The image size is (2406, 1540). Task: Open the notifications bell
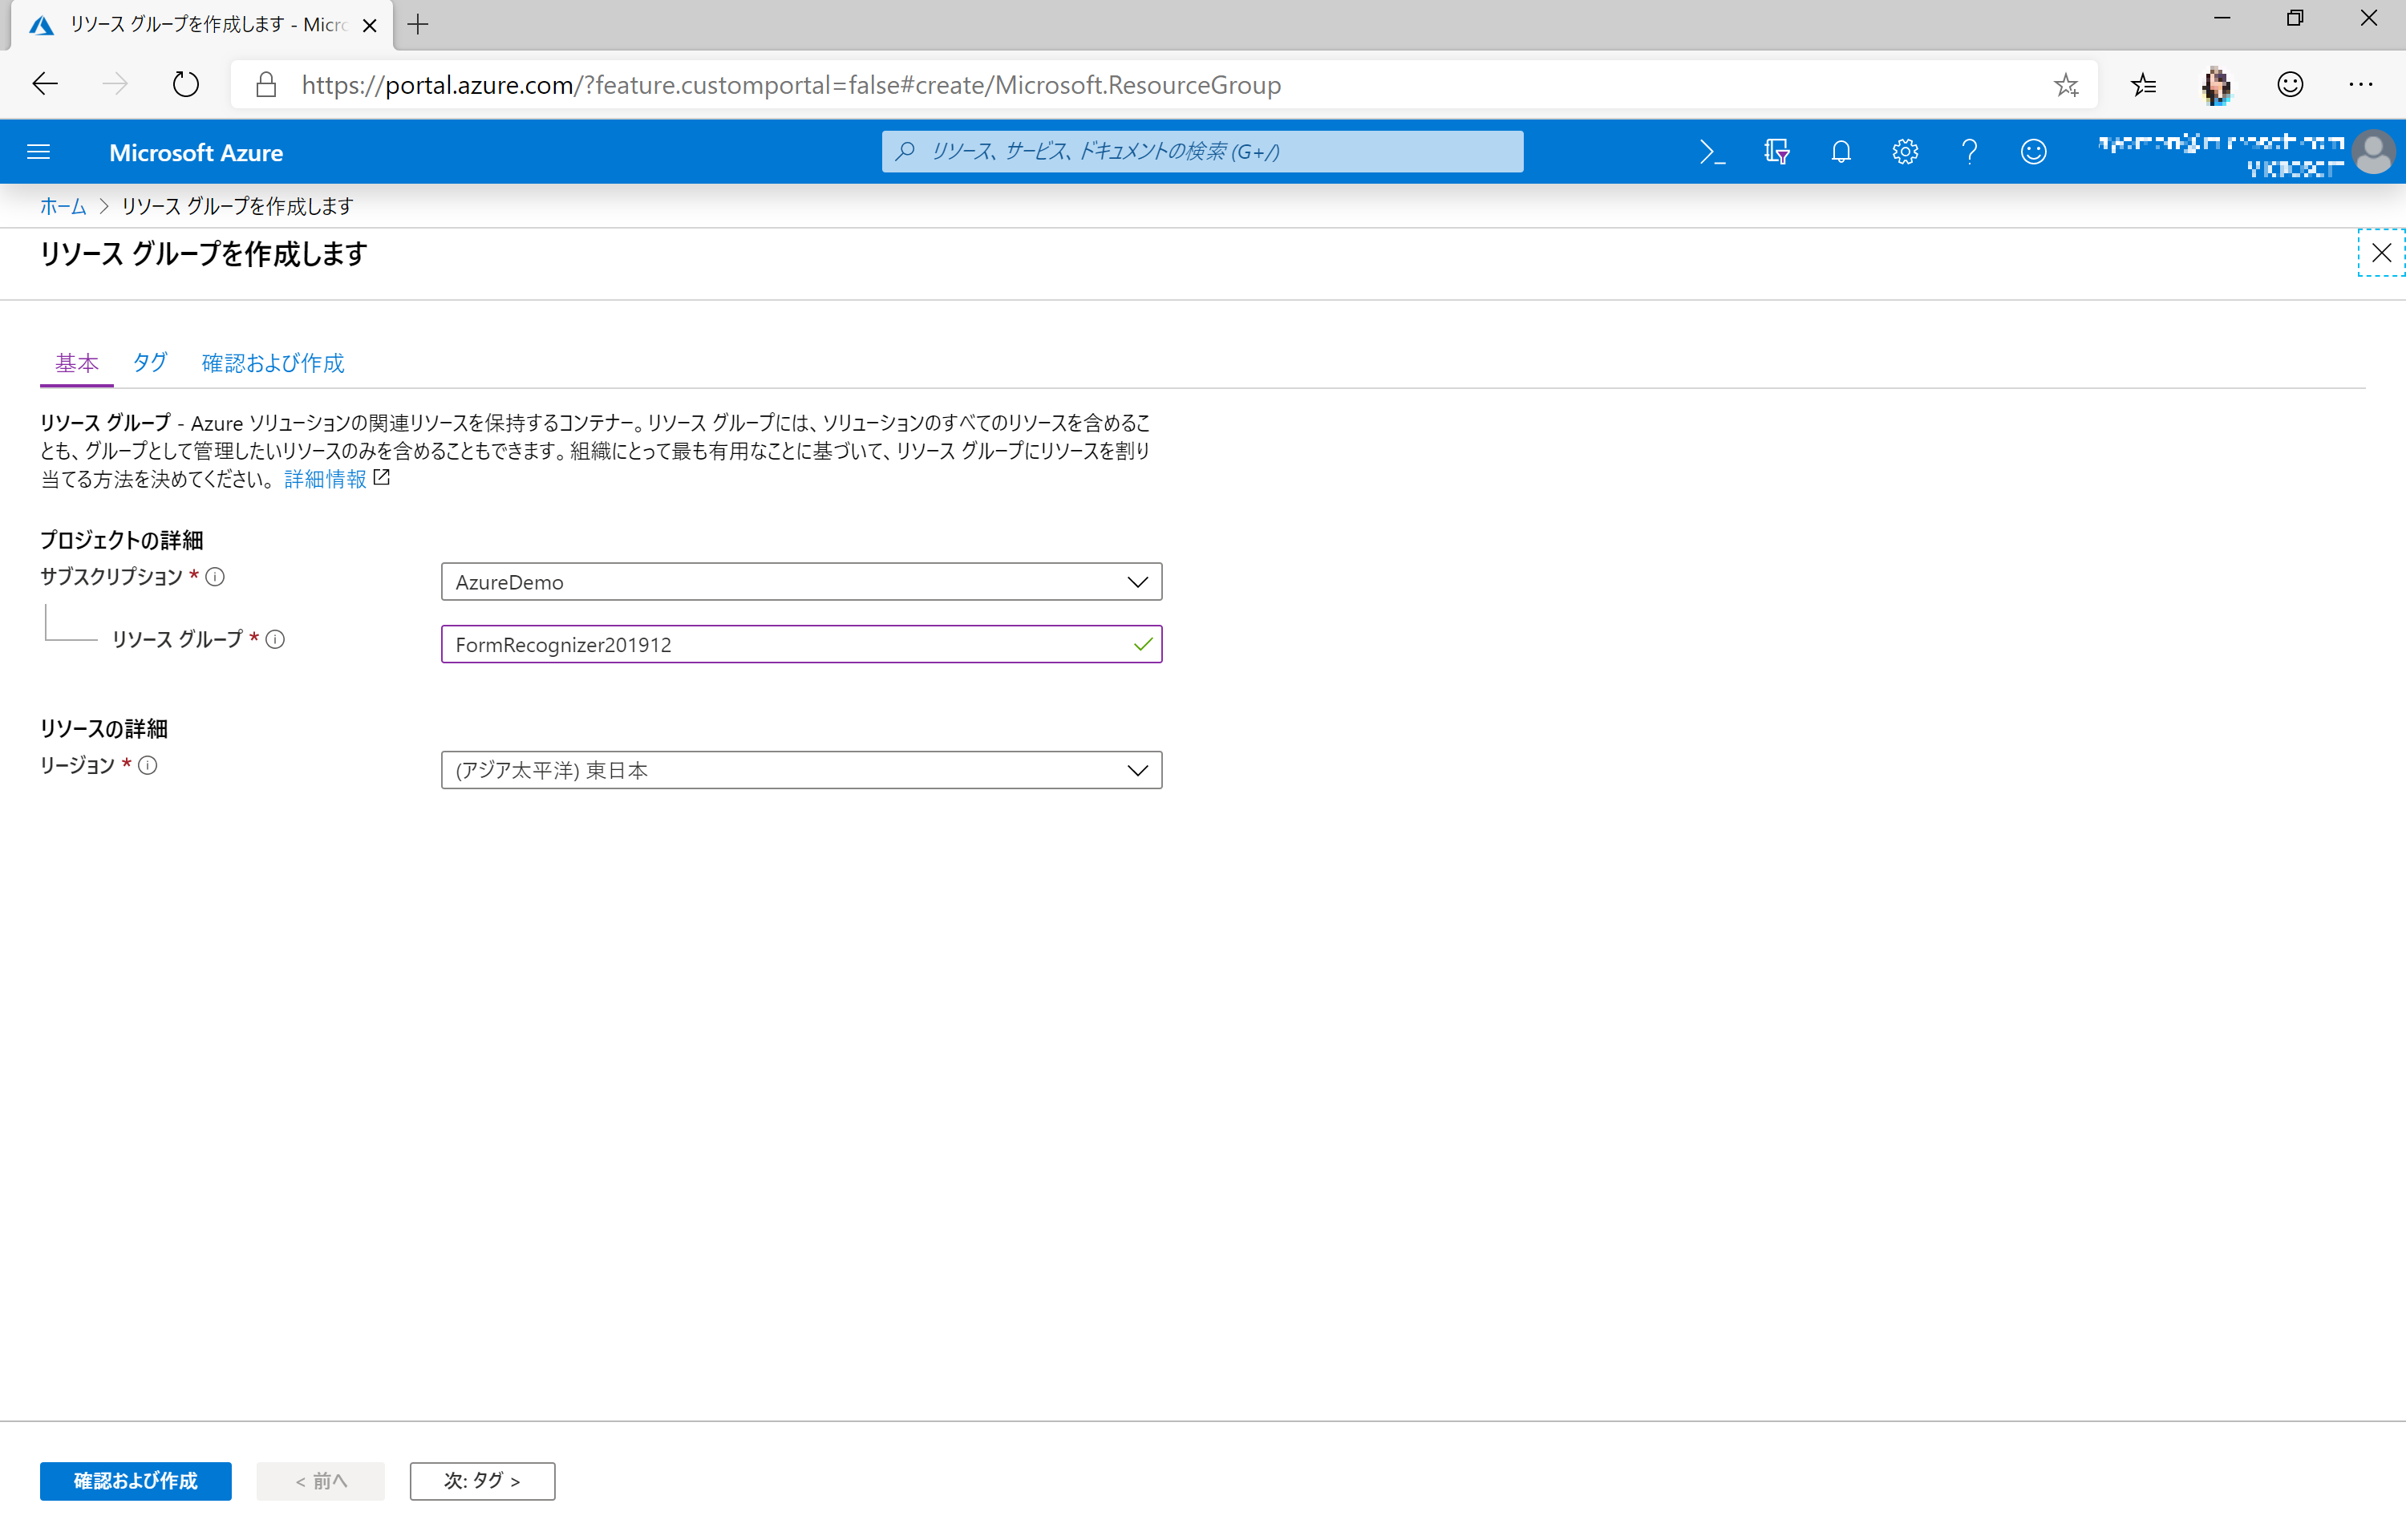[x=1841, y=152]
